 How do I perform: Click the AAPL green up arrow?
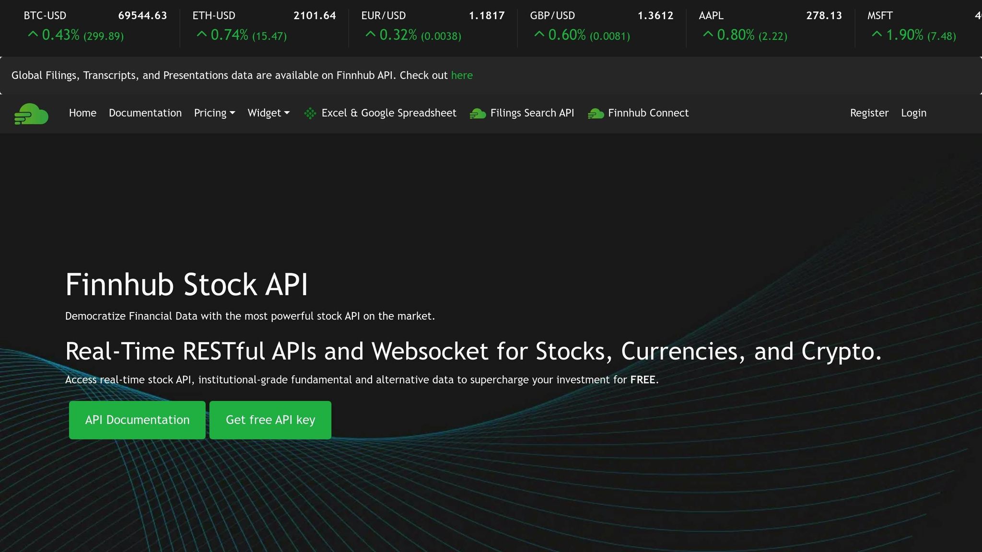point(708,34)
